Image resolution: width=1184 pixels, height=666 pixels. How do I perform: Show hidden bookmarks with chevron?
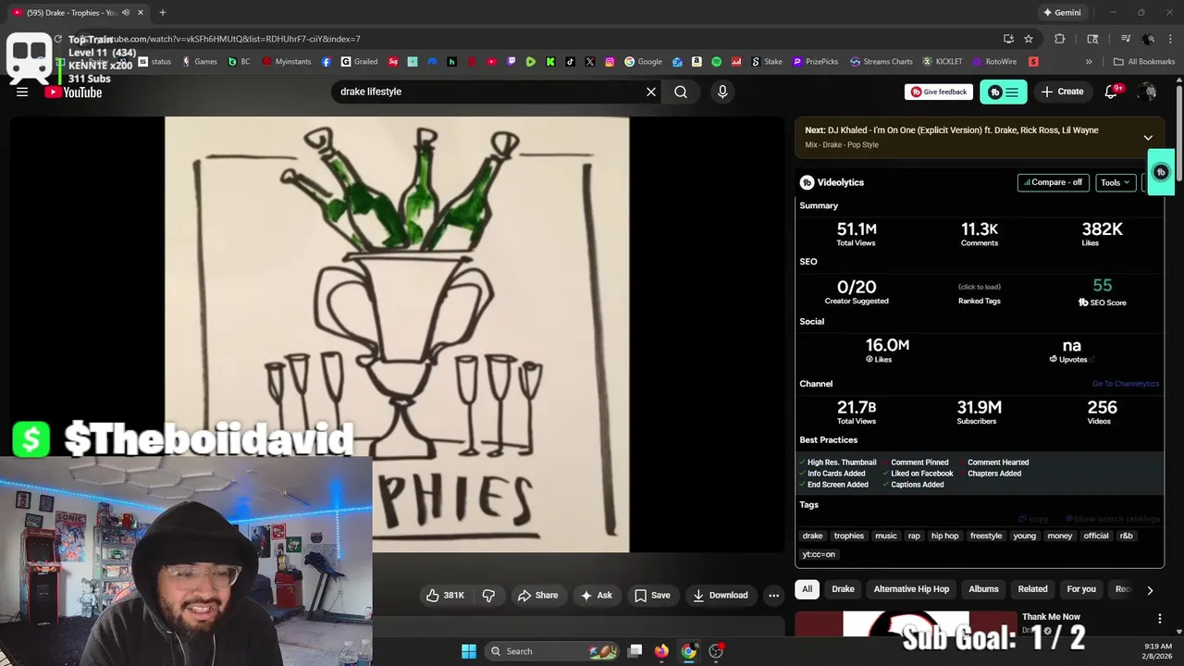click(1089, 62)
